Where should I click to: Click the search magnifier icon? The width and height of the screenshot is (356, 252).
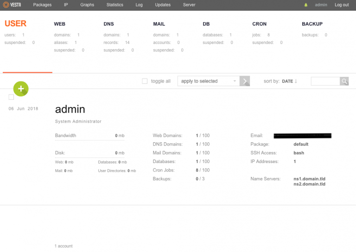(344, 81)
